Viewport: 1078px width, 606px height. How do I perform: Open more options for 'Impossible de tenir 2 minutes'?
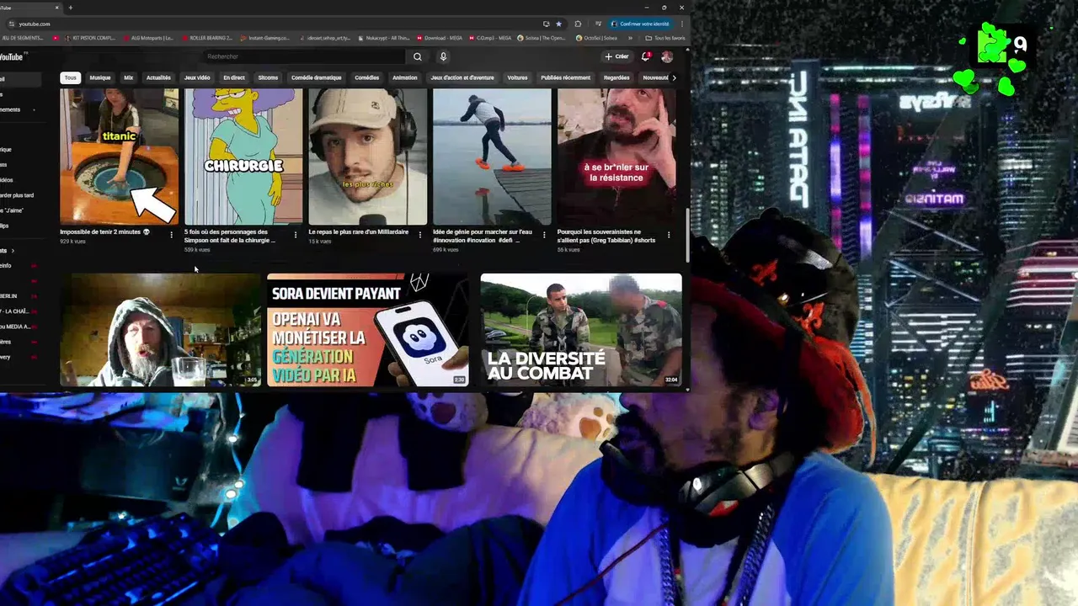(x=171, y=235)
